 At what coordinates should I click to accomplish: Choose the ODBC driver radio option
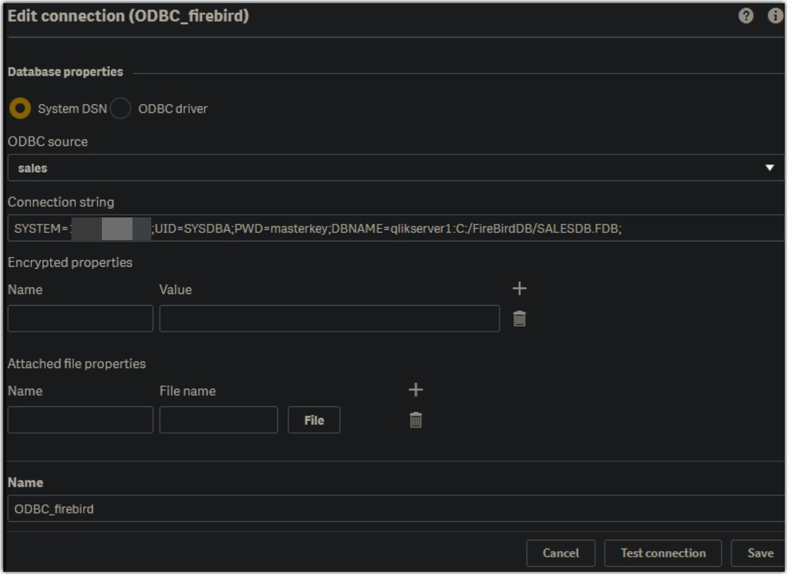[x=121, y=108]
